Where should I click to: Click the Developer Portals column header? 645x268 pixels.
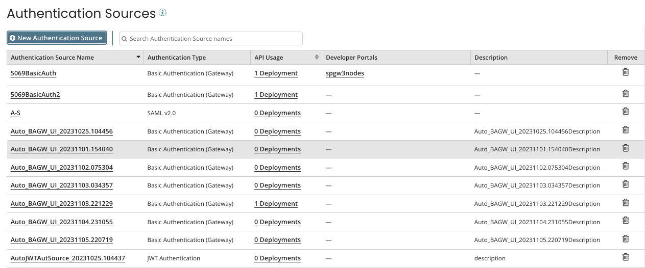[x=351, y=58]
